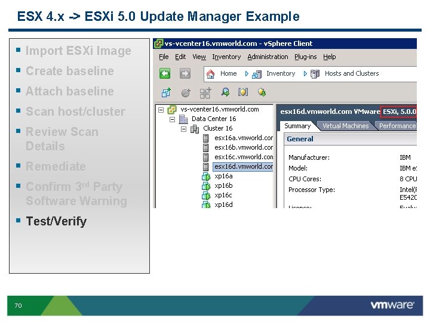Image resolution: width=430 pixels, height=322 pixels.
Task: Expand the Inventory breadcrumb arrow
Action: (x=247, y=74)
